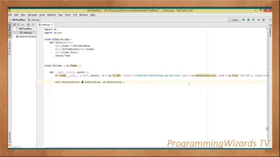The width and height of the screenshot is (280, 157).
Task: Toggle the Favorites tool window side tab
Action: pyautogui.click(x=10, y=139)
